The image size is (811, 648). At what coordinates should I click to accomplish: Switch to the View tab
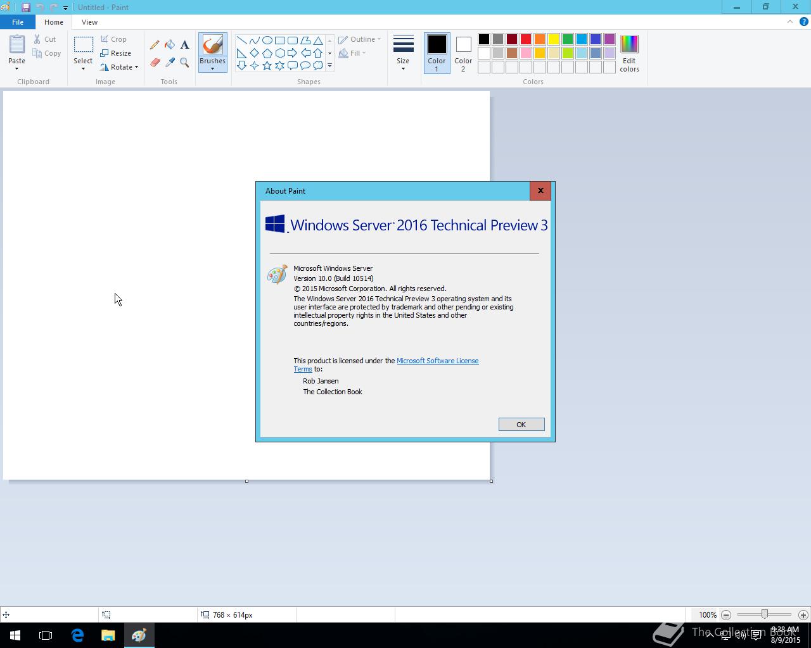89,22
